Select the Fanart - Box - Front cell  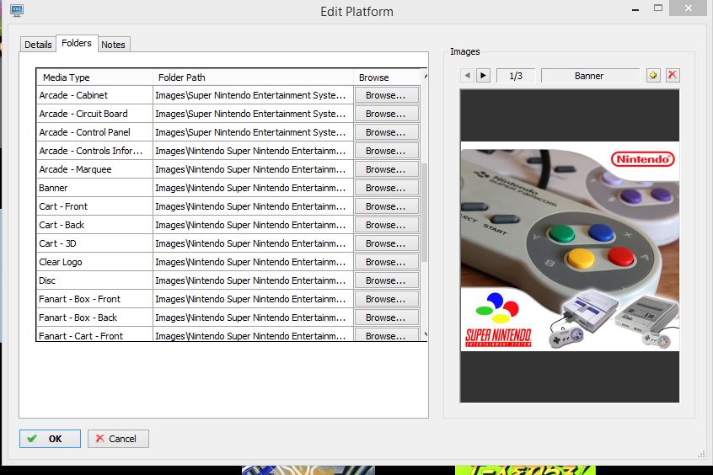click(x=94, y=299)
